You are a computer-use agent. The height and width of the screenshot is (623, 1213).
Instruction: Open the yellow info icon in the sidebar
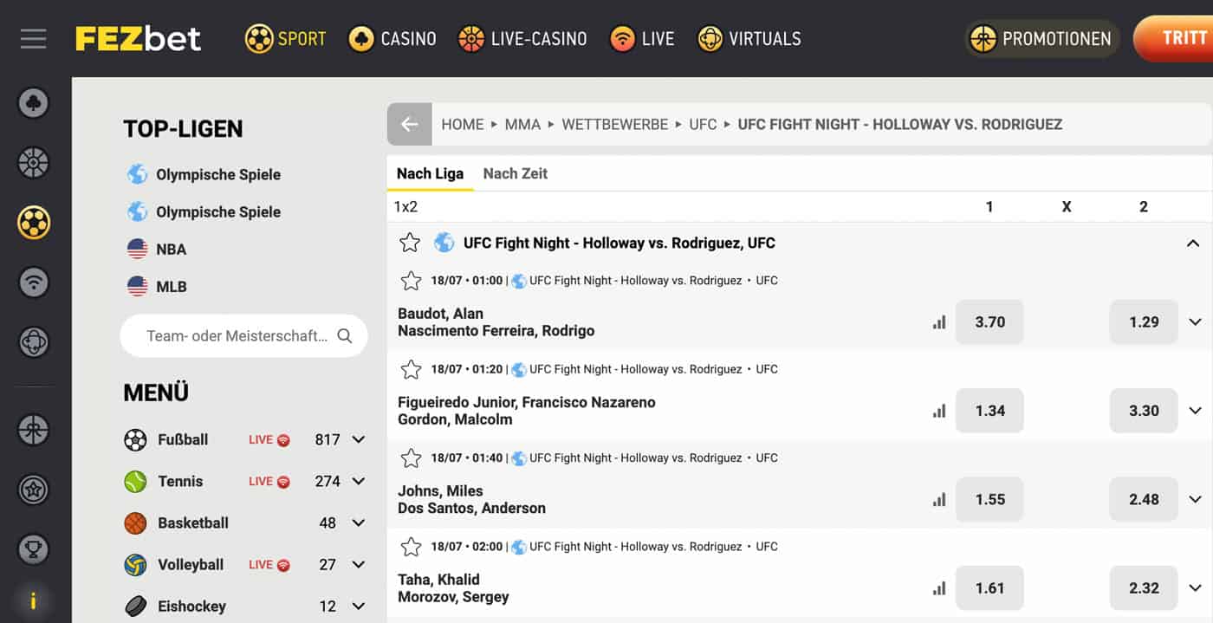coord(34,601)
